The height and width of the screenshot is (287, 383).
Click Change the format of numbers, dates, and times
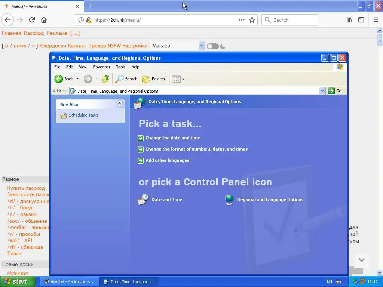(197, 149)
